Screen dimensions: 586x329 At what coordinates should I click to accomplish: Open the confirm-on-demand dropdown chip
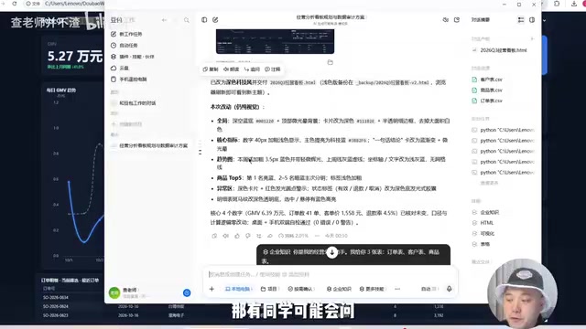point(301,289)
